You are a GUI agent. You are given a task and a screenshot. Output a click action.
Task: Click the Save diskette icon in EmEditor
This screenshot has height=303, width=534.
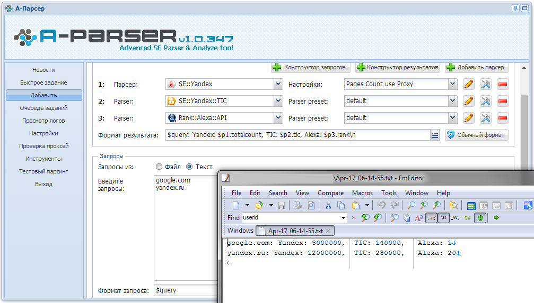point(282,205)
